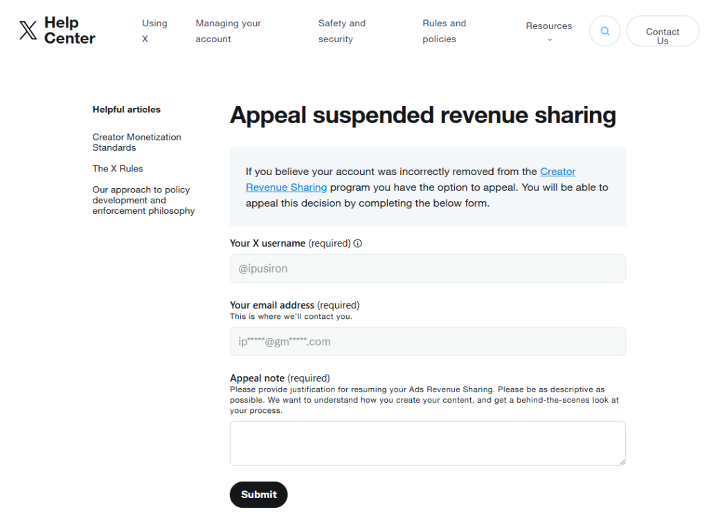Expand the Resources dropdown

[x=548, y=26]
